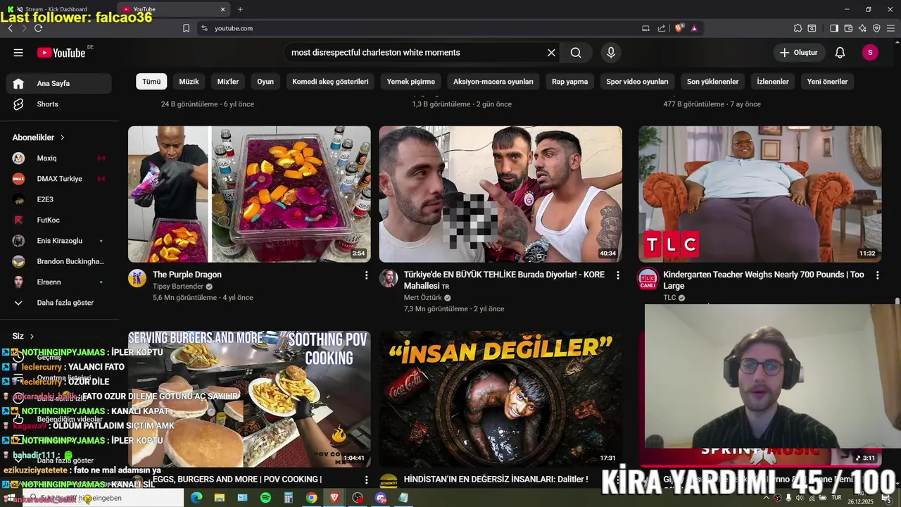Open more options for Dalitler video

tap(618, 480)
